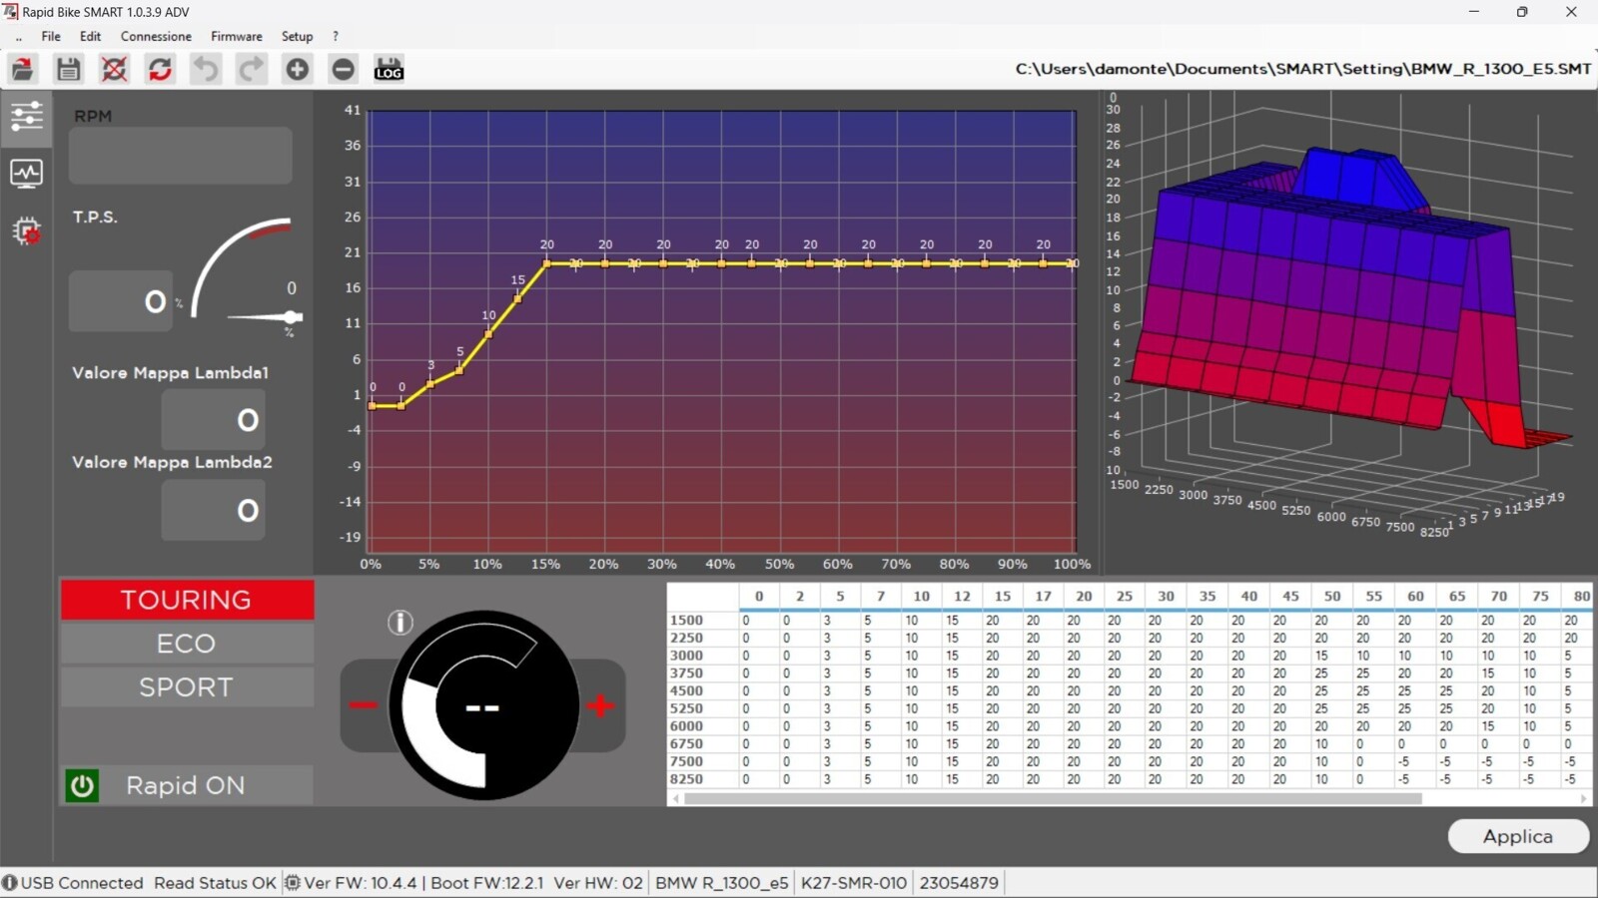Select the ECO riding mode
Image resolution: width=1598 pixels, height=898 pixels.
[187, 644]
